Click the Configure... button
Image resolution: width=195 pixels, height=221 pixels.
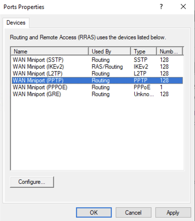click(32, 182)
